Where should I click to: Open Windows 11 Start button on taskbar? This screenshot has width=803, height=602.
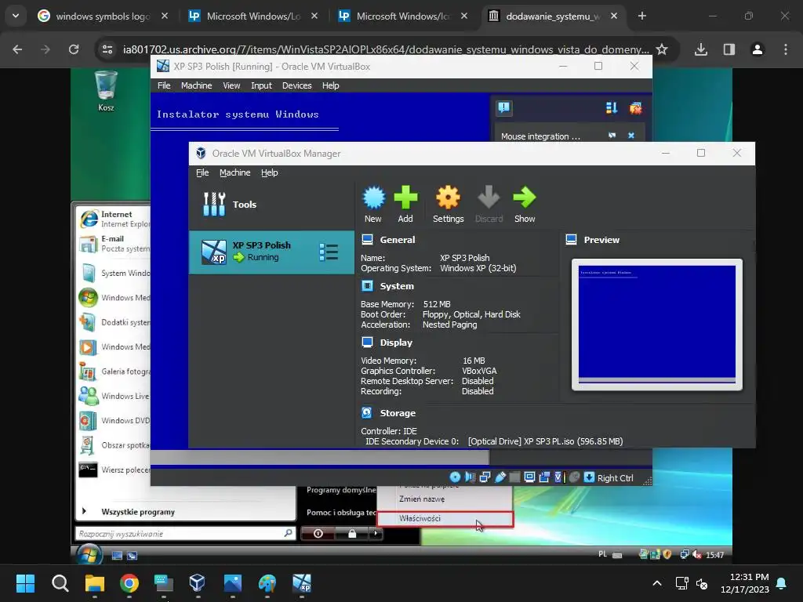tap(25, 583)
